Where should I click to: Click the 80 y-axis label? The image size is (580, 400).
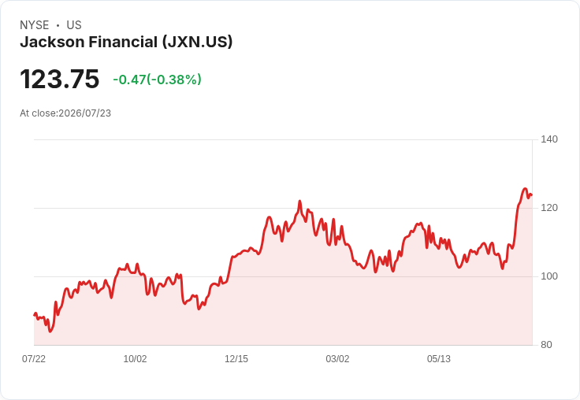[546, 345]
